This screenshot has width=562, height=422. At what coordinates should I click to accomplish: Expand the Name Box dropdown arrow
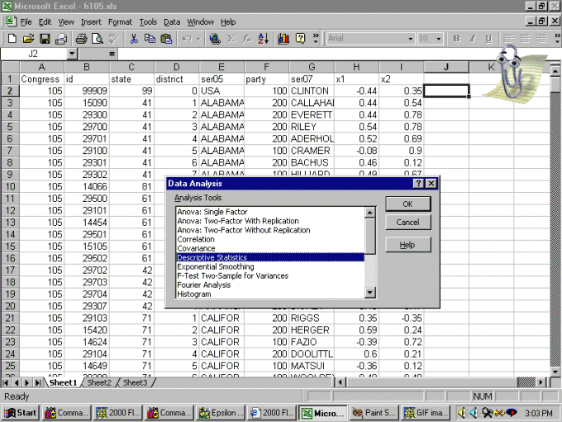click(72, 54)
